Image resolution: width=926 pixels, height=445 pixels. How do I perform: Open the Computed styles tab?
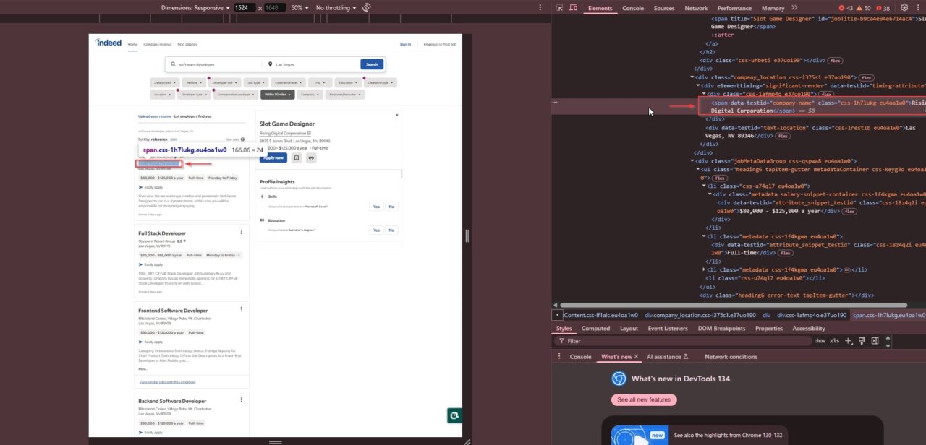(x=595, y=329)
